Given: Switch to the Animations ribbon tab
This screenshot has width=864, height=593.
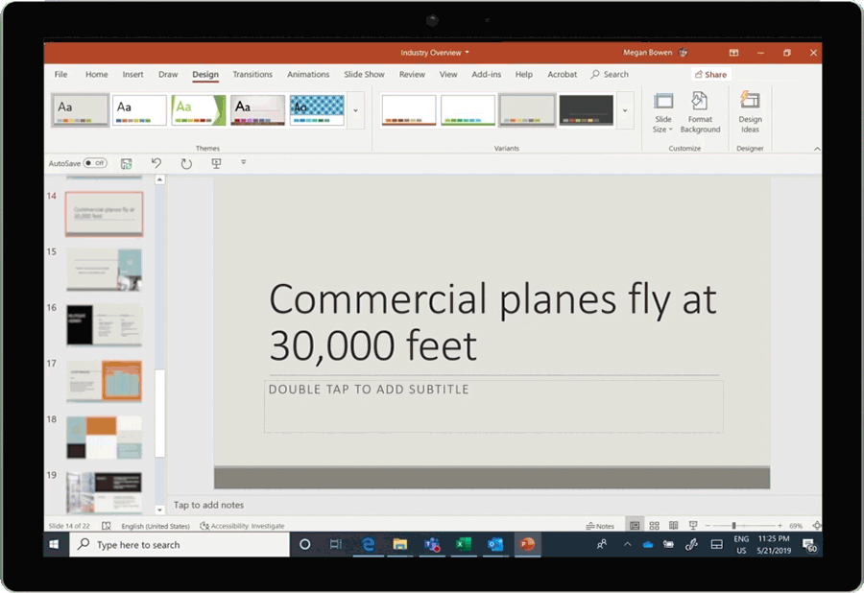Looking at the screenshot, I should click(x=308, y=74).
